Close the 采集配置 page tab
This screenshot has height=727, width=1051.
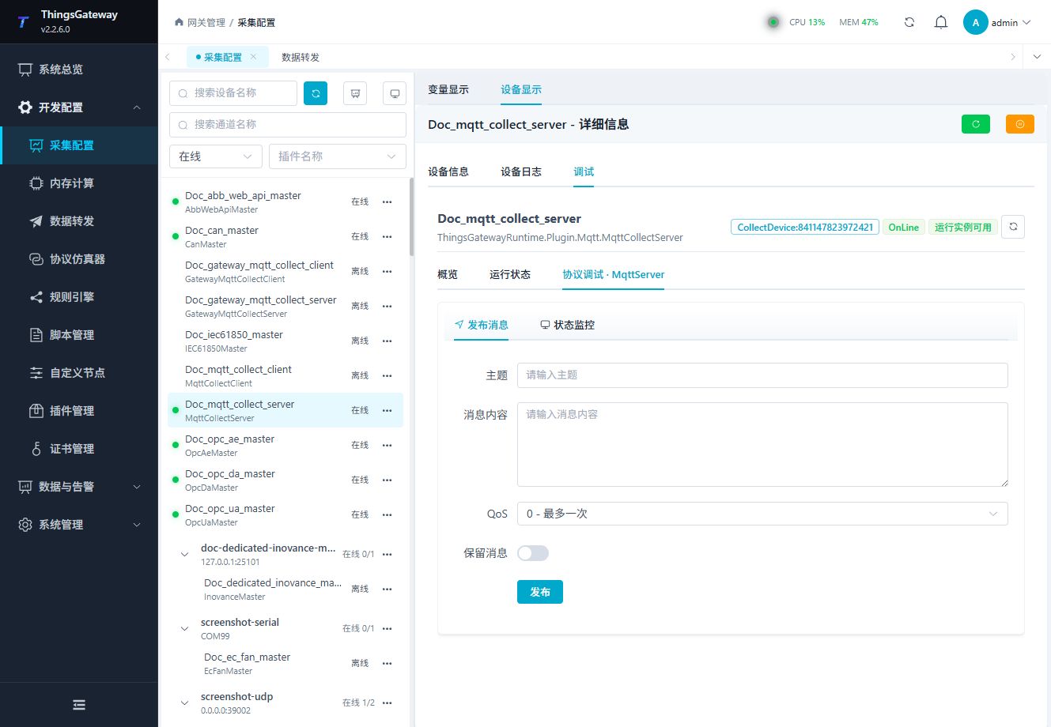(253, 57)
